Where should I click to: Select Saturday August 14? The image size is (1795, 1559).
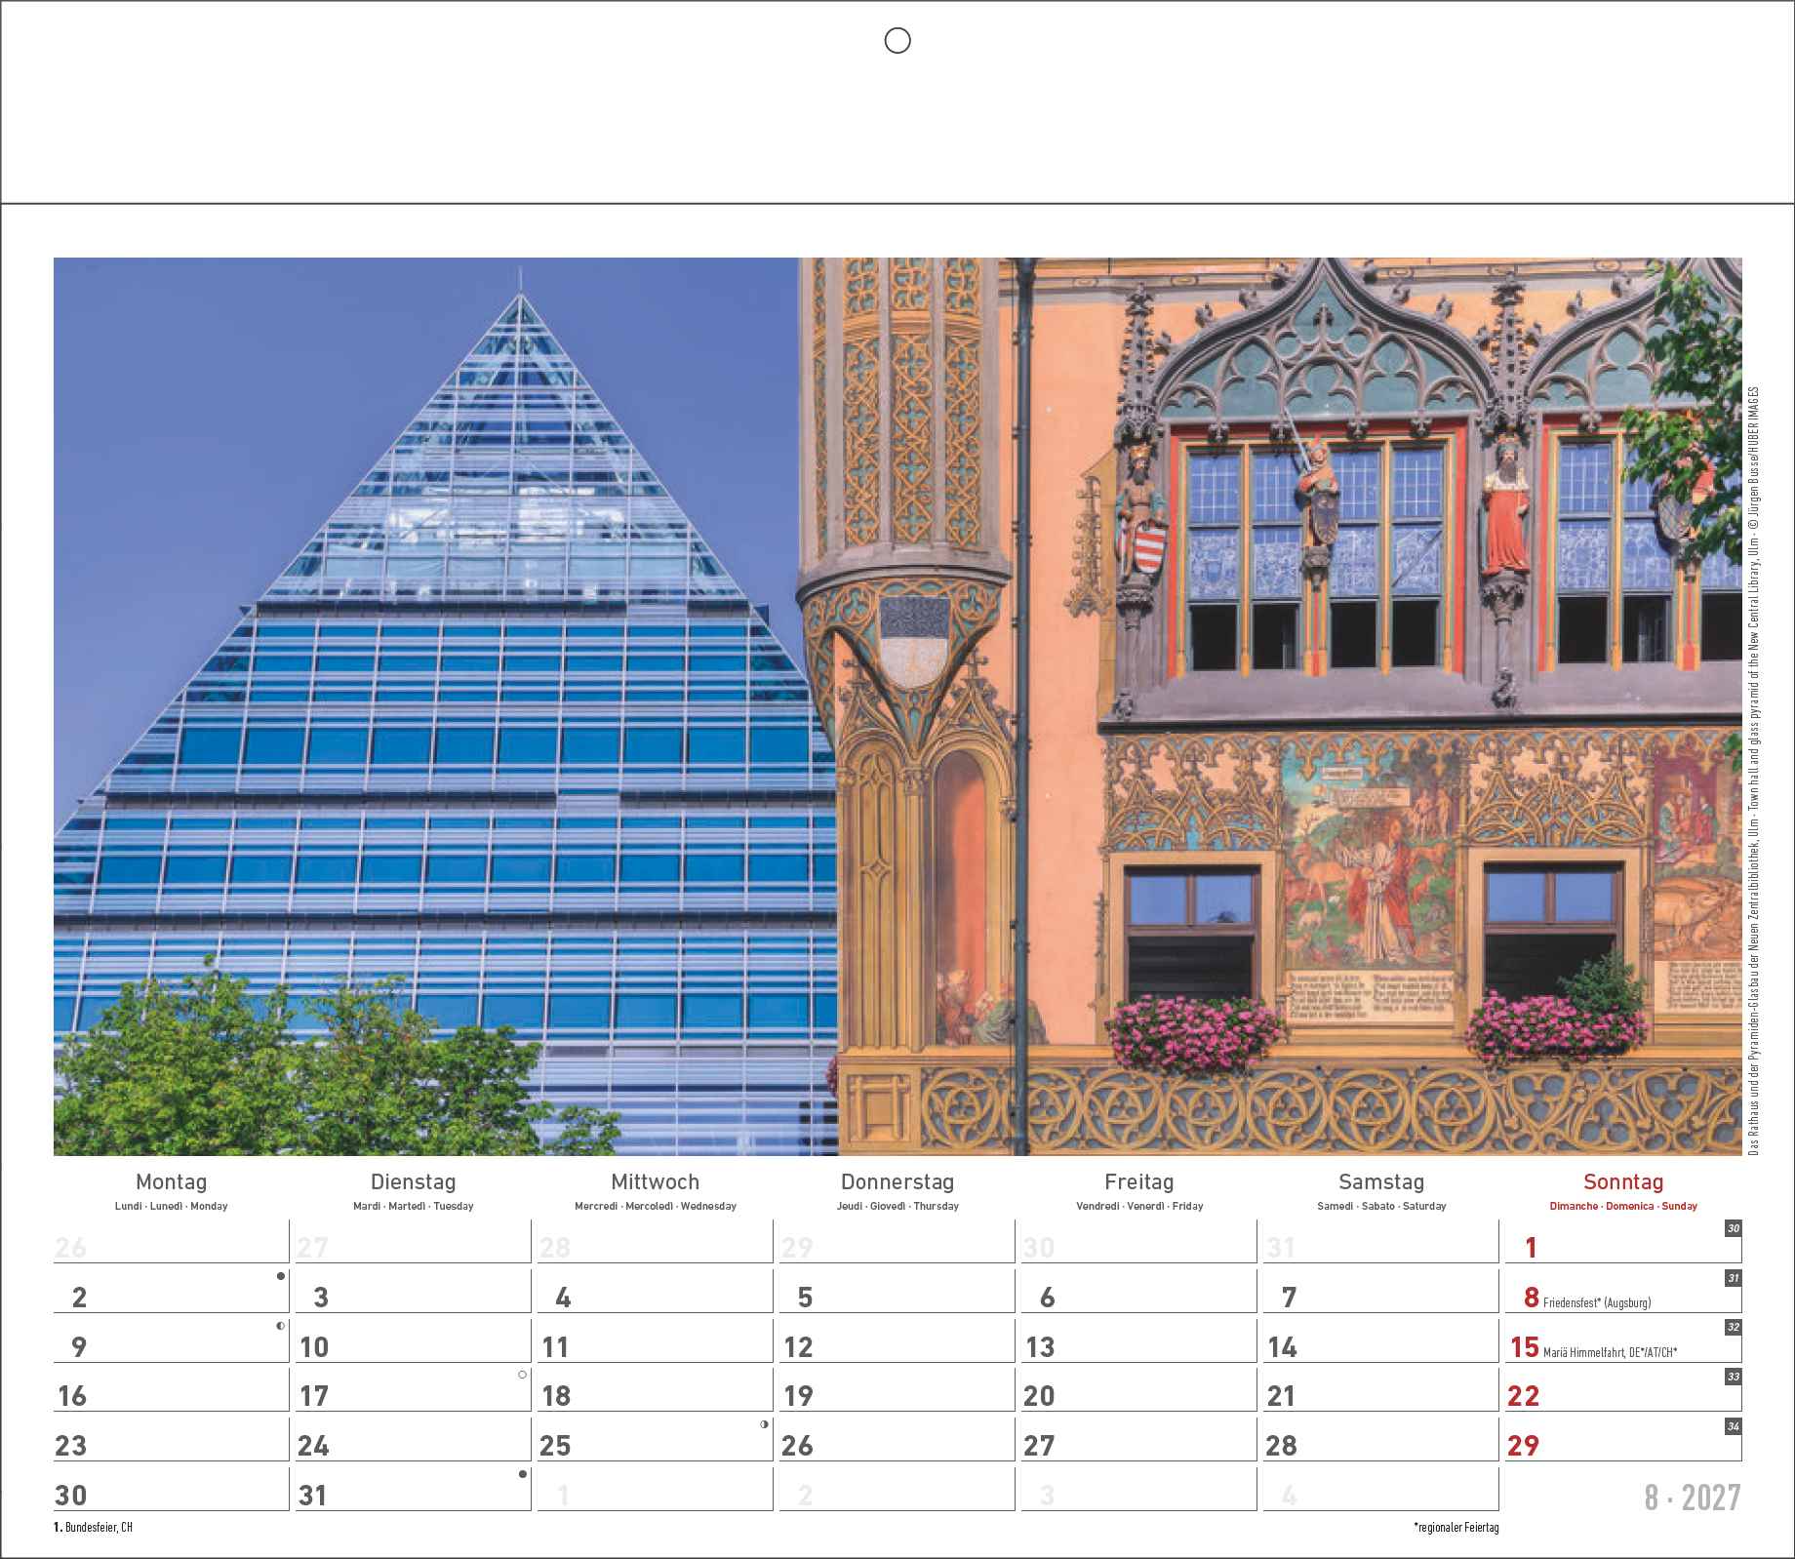click(1282, 1347)
